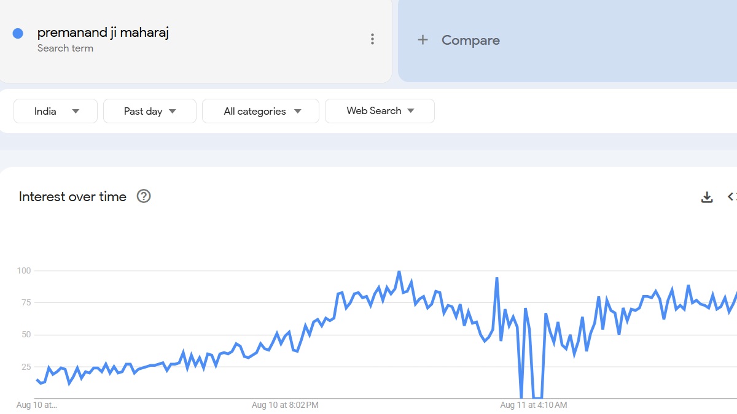Expand the Web Search type dropdown
This screenshot has width=737, height=414.
[x=380, y=111]
